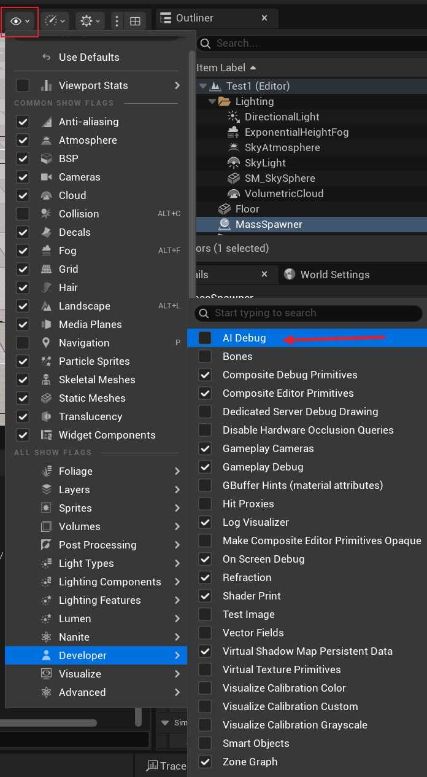This screenshot has width=427, height=777.
Task: Switch to the World Settings tab
Action: point(334,275)
